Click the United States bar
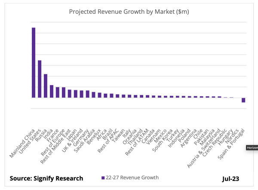The height and width of the screenshot is (190, 258). pyautogui.click(x=40, y=79)
